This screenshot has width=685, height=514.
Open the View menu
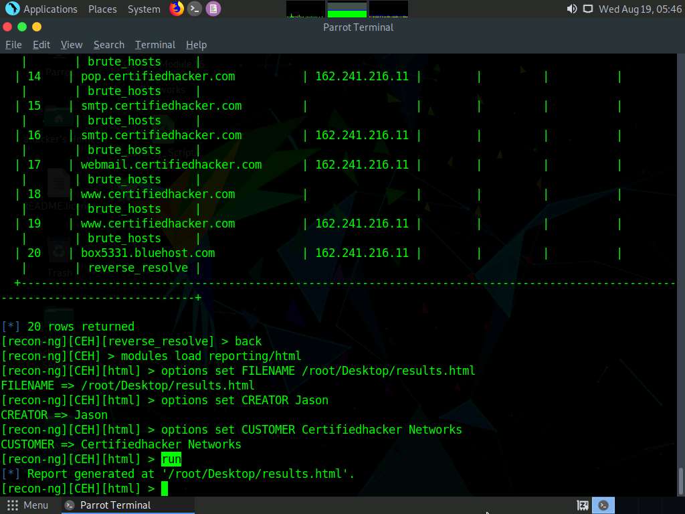click(72, 45)
